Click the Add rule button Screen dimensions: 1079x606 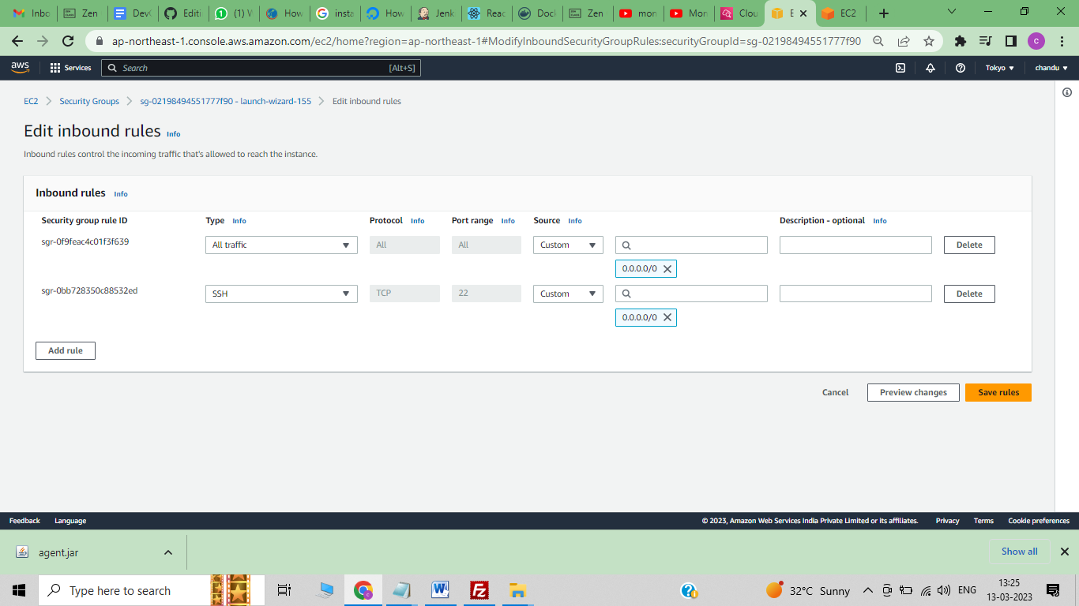[x=65, y=350]
